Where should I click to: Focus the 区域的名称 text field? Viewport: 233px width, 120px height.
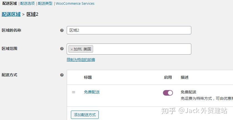129,30
